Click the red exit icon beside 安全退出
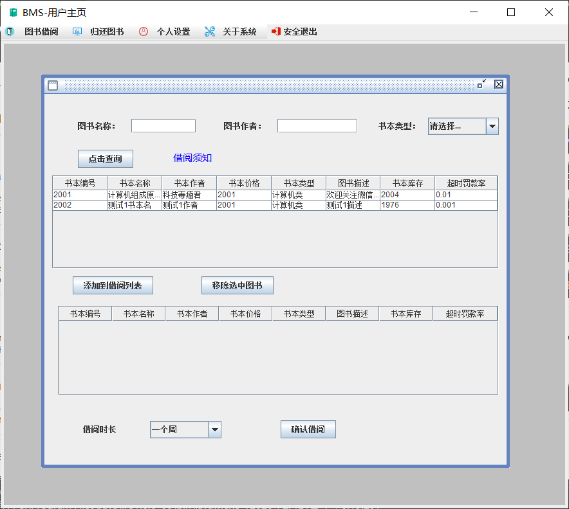This screenshot has height=509, width=569. coord(275,32)
